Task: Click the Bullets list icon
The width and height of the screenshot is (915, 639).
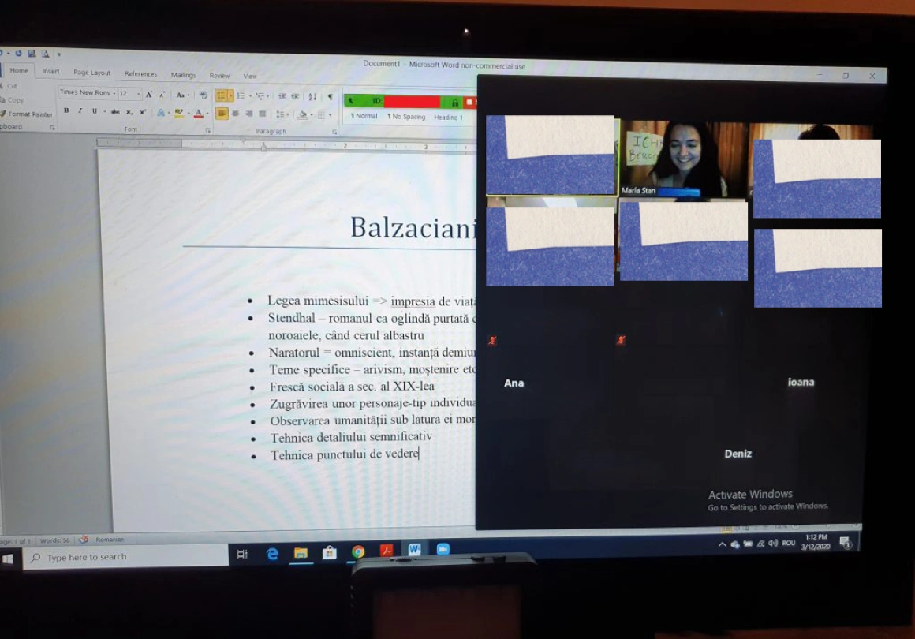Action: point(222,95)
